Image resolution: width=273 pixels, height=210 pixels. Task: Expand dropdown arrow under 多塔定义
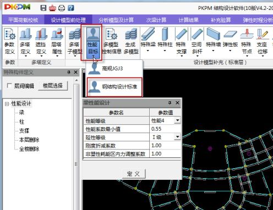[x=25, y=56]
